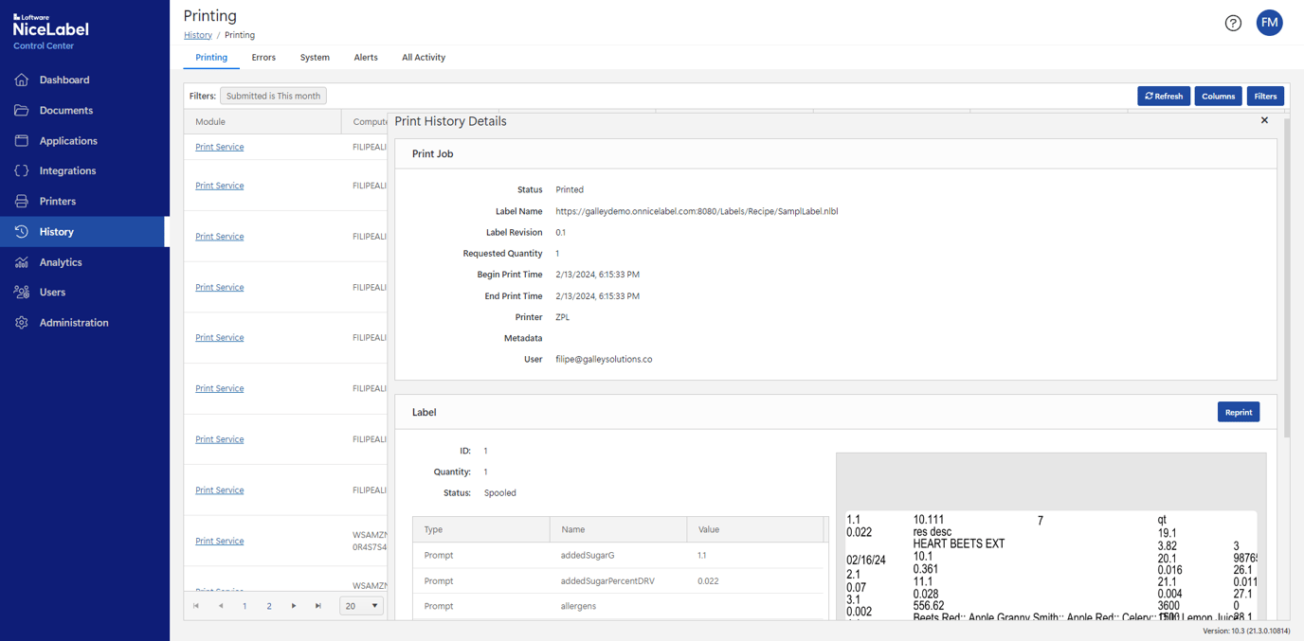Open the page size dropdown showing 20
This screenshot has height=641, width=1304.
[361, 605]
